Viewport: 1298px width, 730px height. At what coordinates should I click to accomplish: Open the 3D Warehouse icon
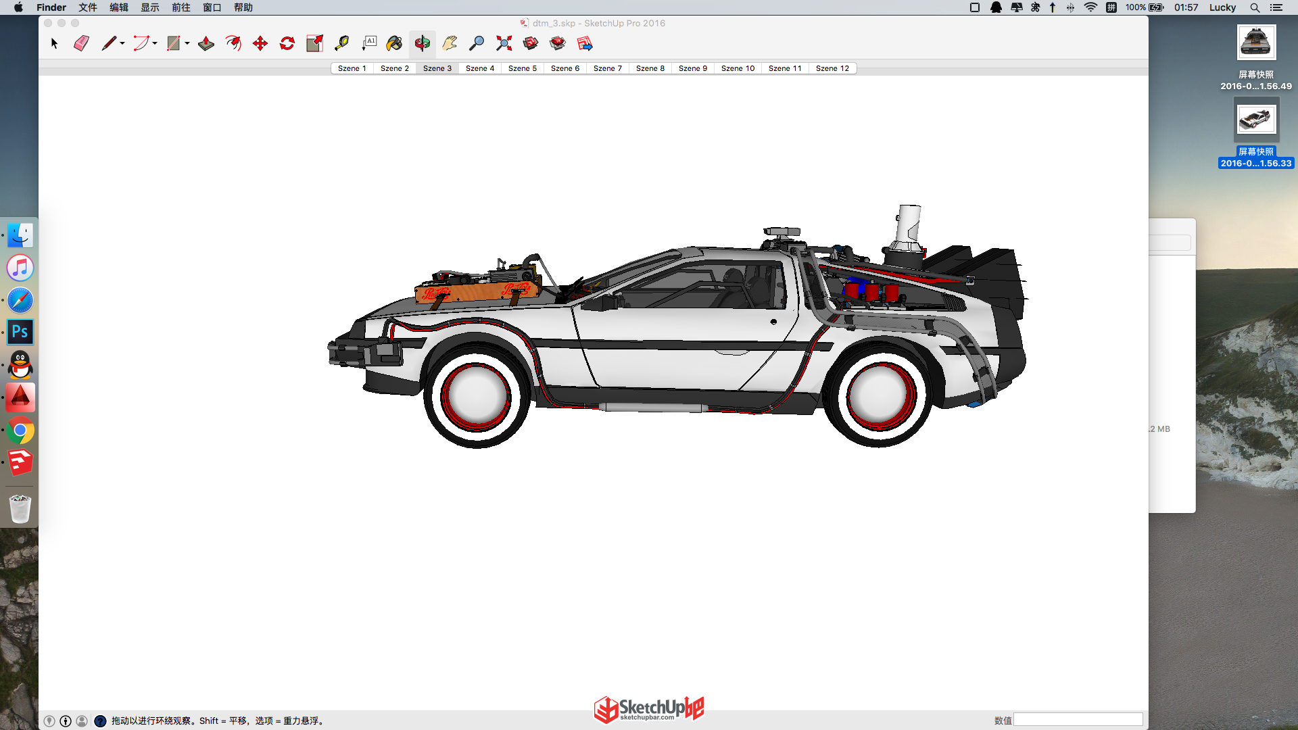pyautogui.click(x=531, y=43)
